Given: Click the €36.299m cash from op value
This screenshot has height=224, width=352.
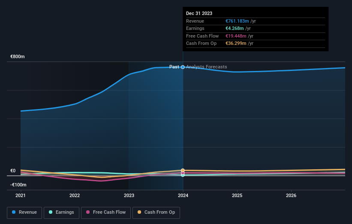Looking at the screenshot, I should [x=236, y=44].
